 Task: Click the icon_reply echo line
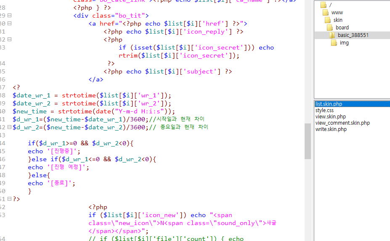click(173, 31)
